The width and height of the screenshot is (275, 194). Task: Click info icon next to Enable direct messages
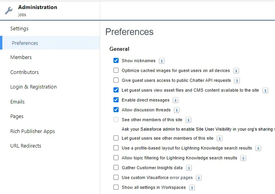pyautogui.click(x=175, y=100)
